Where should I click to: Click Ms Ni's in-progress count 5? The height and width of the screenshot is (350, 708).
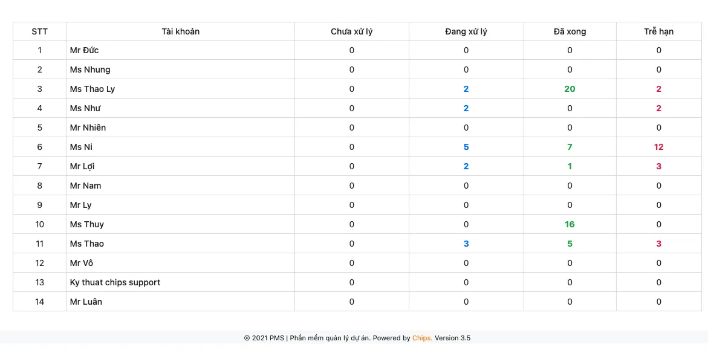pos(466,147)
